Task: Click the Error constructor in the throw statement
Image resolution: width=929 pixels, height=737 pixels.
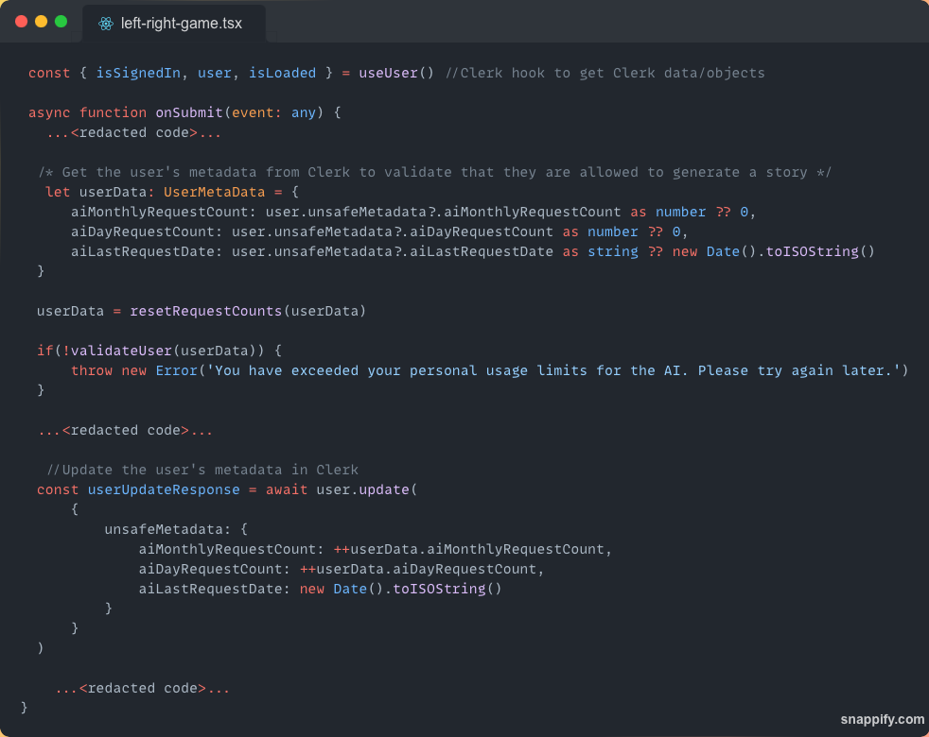Action: point(177,370)
